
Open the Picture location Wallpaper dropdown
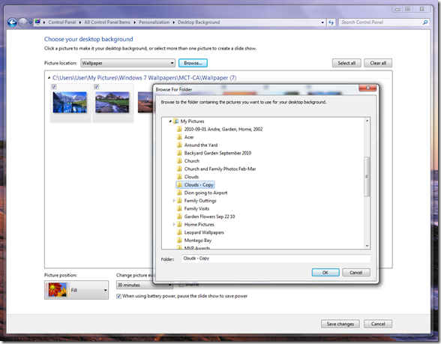point(128,63)
